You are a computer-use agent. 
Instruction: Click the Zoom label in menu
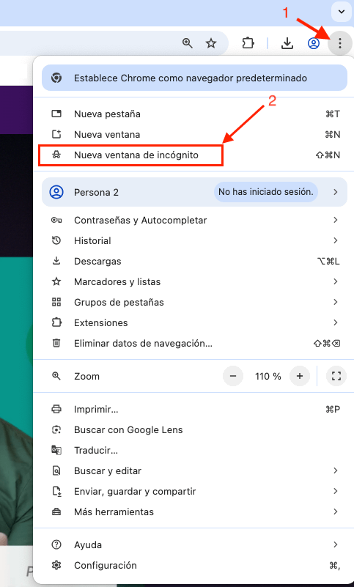pyautogui.click(x=87, y=376)
